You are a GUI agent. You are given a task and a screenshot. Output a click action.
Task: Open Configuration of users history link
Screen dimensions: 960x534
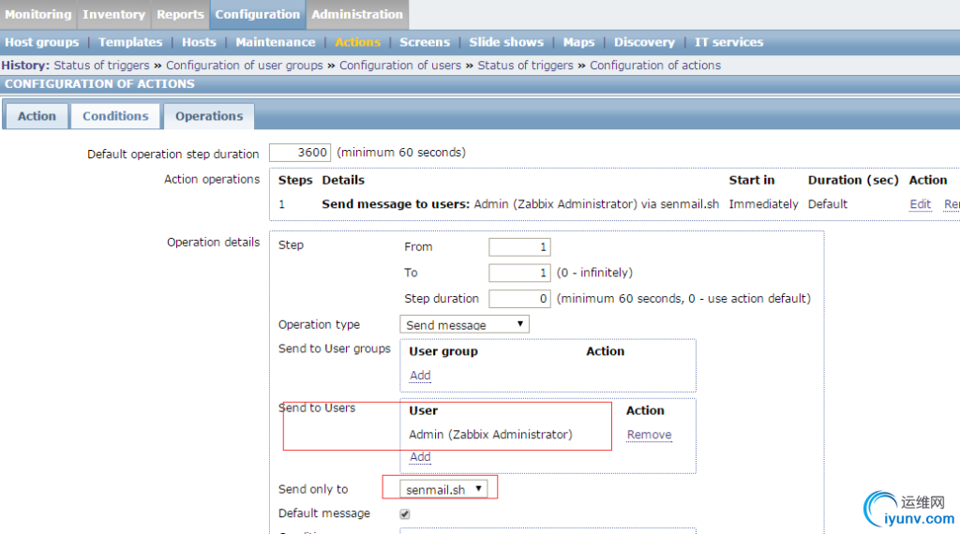click(x=400, y=66)
